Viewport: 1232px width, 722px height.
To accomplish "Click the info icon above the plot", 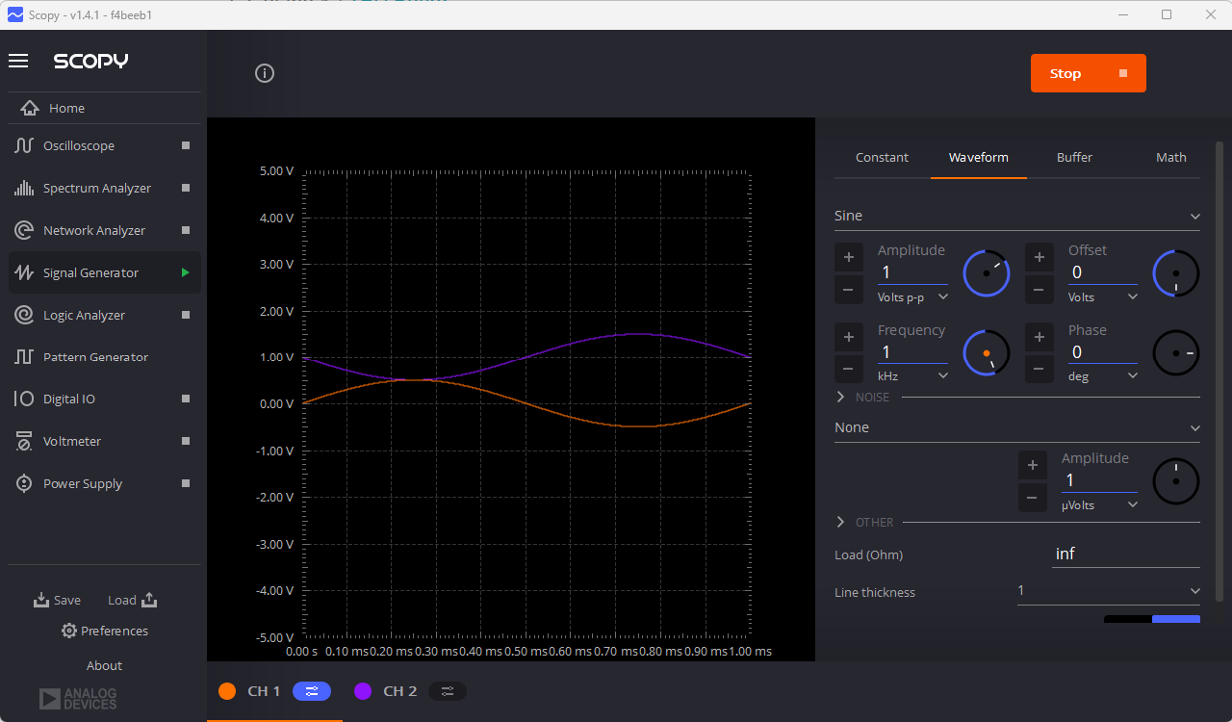I will pos(265,72).
